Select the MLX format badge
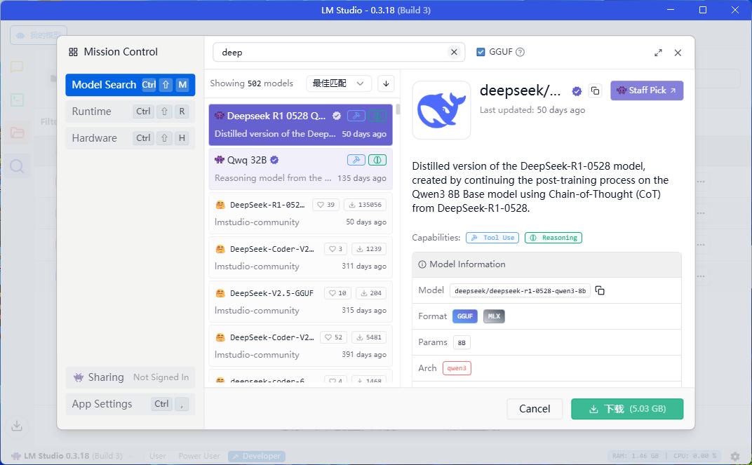Viewport: 752px width, 465px height. click(494, 316)
